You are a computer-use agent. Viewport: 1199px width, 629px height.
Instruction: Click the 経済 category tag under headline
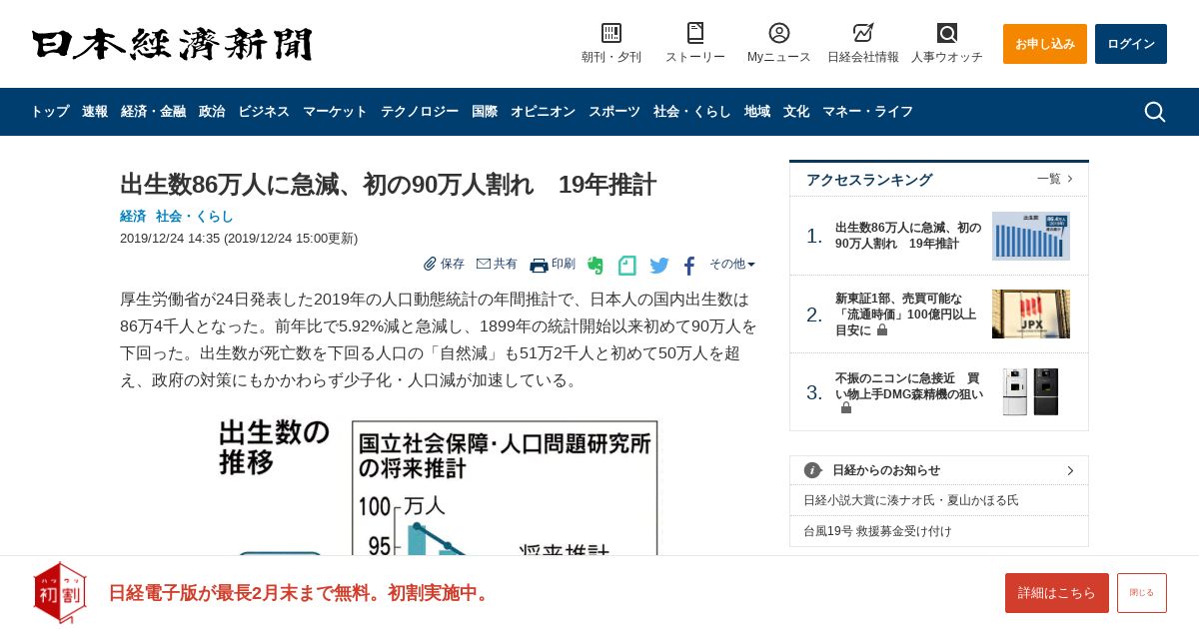tap(133, 216)
